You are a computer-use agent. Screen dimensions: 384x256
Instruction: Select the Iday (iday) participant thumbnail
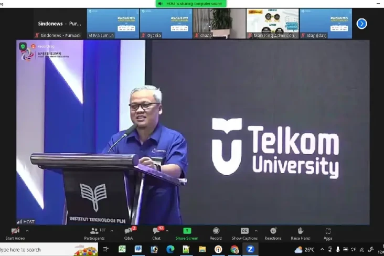point(326,24)
